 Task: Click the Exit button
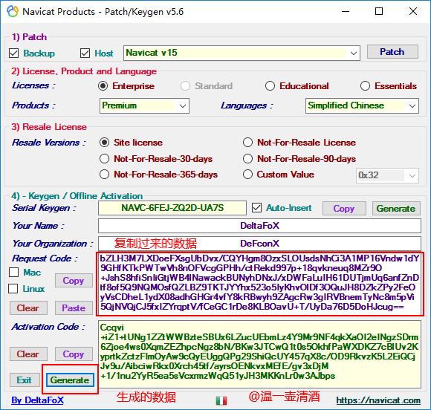pyautogui.click(x=25, y=380)
